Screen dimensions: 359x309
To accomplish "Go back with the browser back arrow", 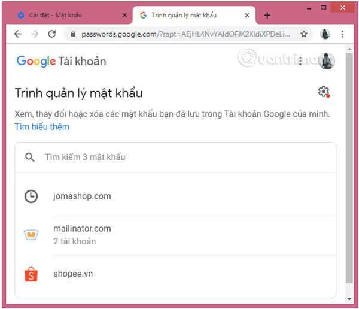I will click(18, 34).
